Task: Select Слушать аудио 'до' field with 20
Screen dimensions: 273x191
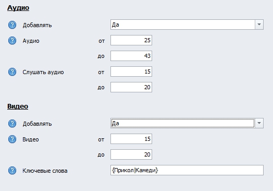Action: pos(131,87)
